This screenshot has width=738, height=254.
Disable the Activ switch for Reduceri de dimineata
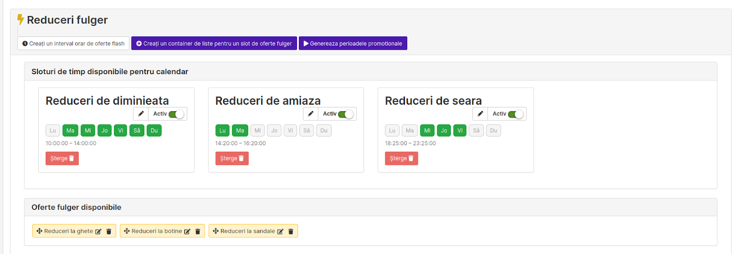click(x=176, y=114)
